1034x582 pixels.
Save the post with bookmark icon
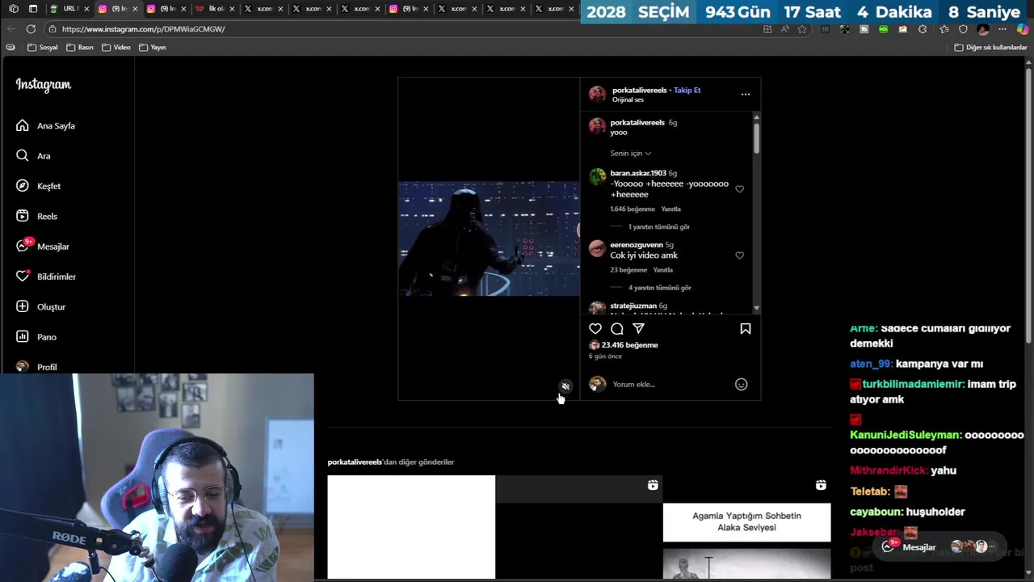pyautogui.click(x=746, y=328)
